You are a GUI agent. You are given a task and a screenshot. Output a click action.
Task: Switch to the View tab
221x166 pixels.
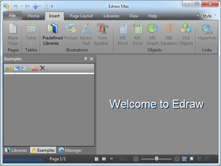pos(134,16)
